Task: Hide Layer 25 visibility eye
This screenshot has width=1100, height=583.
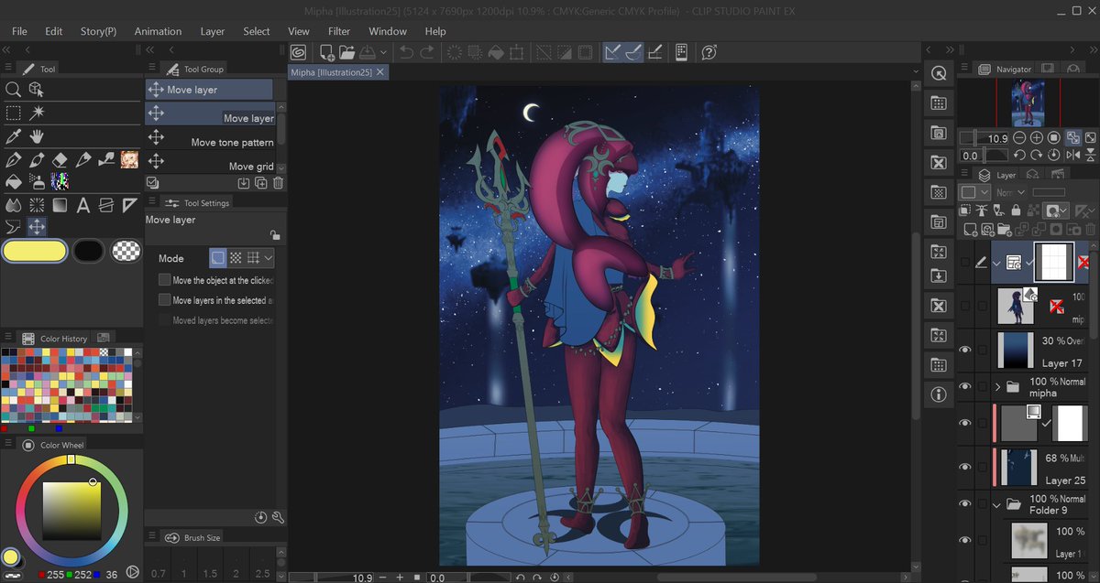Action: point(964,467)
